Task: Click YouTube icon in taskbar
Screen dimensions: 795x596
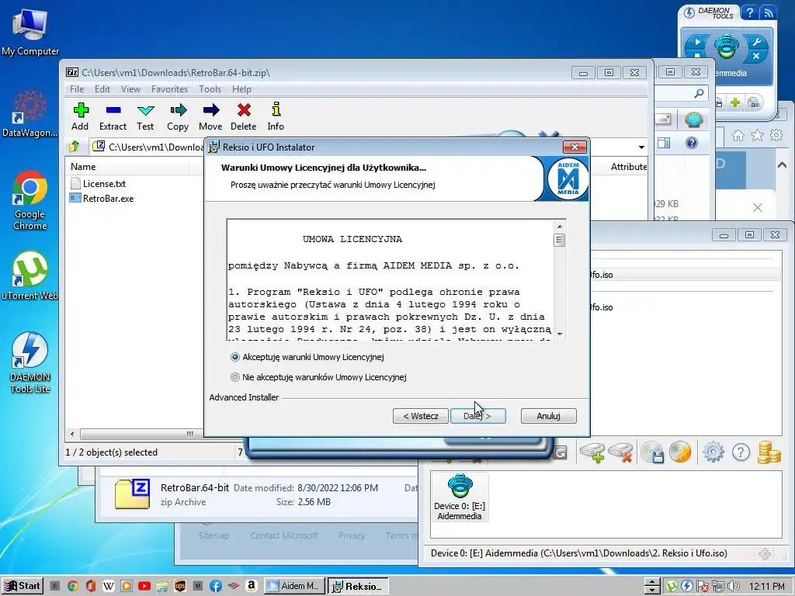Action: (x=144, y=586)
